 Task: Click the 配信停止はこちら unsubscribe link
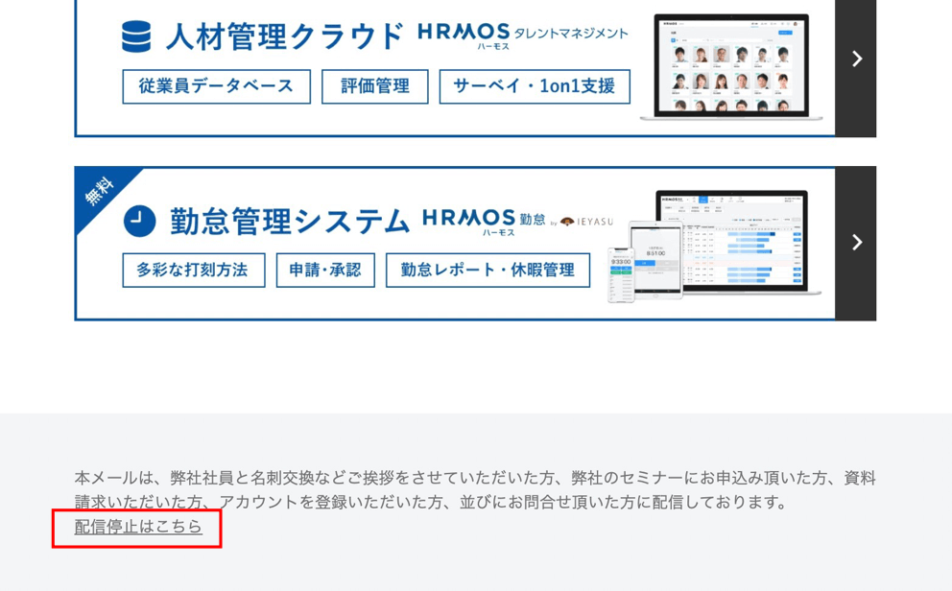(x=138, y=527)
